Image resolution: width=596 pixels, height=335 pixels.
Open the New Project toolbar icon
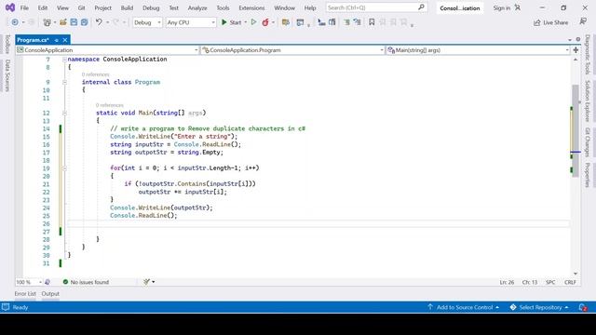tap(47, 22)
